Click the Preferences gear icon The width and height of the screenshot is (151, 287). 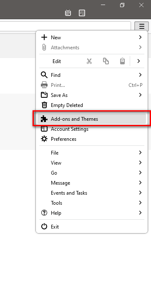click(44, 139)
